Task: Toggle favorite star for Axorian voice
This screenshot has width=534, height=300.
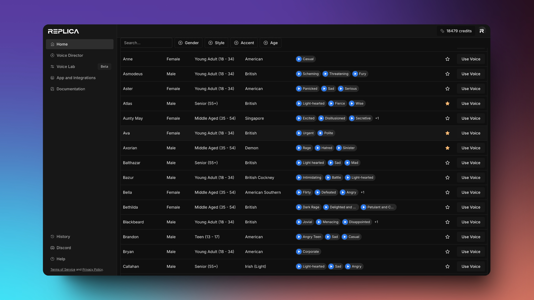Action: coord(448,148)
